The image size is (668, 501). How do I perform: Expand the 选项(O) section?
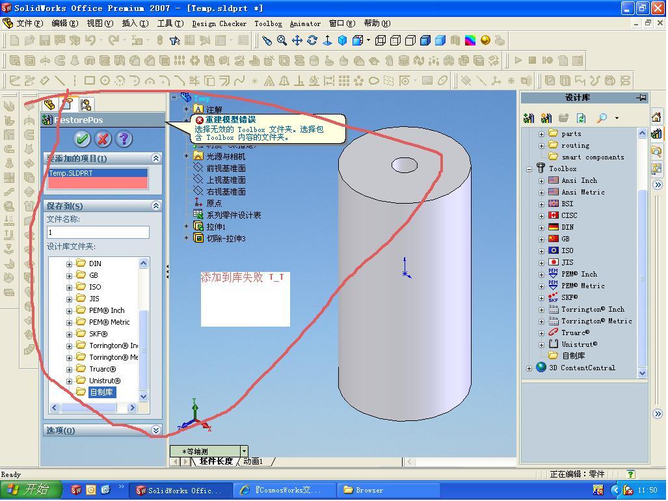click(x=156, y=430)
